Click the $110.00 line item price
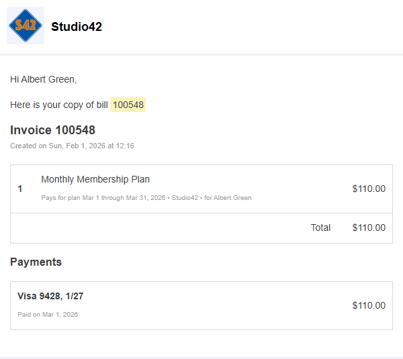Viewport: 403px width, 359px height. click(369, 189)
